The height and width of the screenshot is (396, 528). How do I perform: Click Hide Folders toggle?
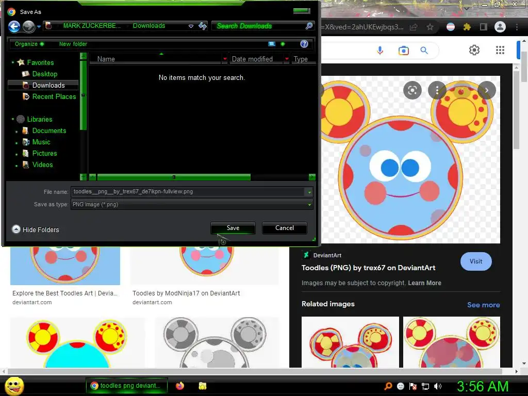pos(36,229)
